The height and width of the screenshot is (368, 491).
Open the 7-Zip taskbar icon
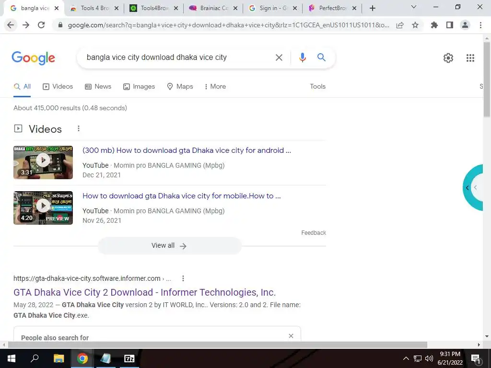(x=129, y=358)
